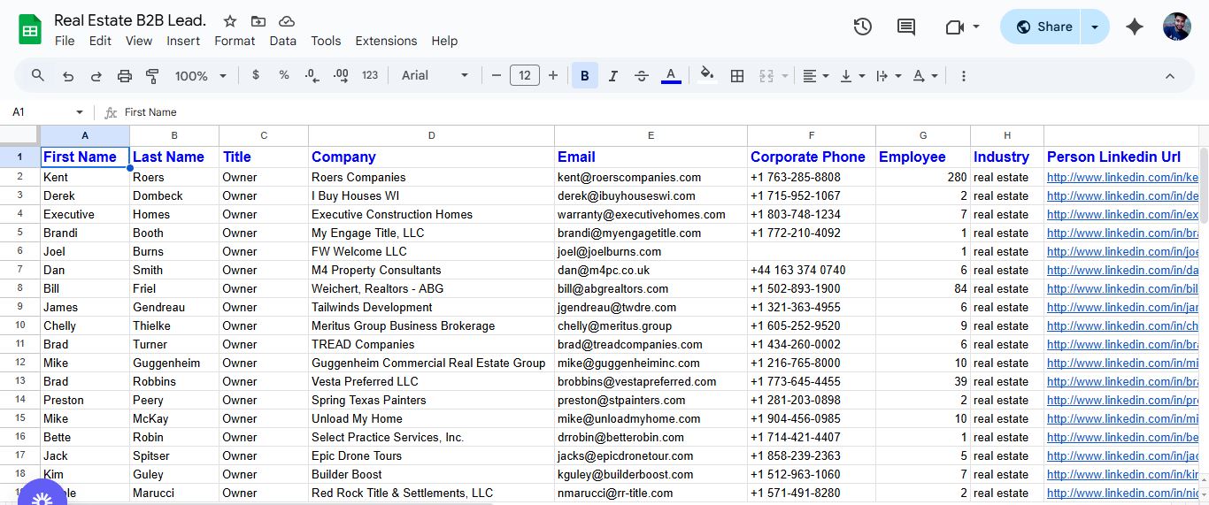Toggle strikethrough formatting
This screenshot has height=505, width=1209.
click(x=642, y=76)
